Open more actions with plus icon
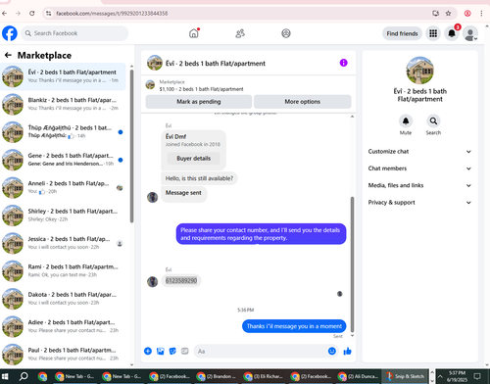 [x=148, y=351]
